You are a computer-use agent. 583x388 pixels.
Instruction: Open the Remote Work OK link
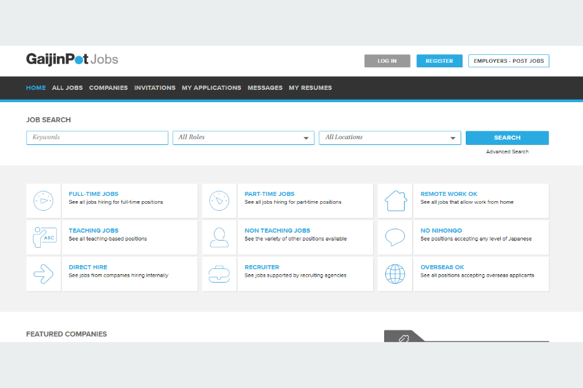click(x=449, y=194)
